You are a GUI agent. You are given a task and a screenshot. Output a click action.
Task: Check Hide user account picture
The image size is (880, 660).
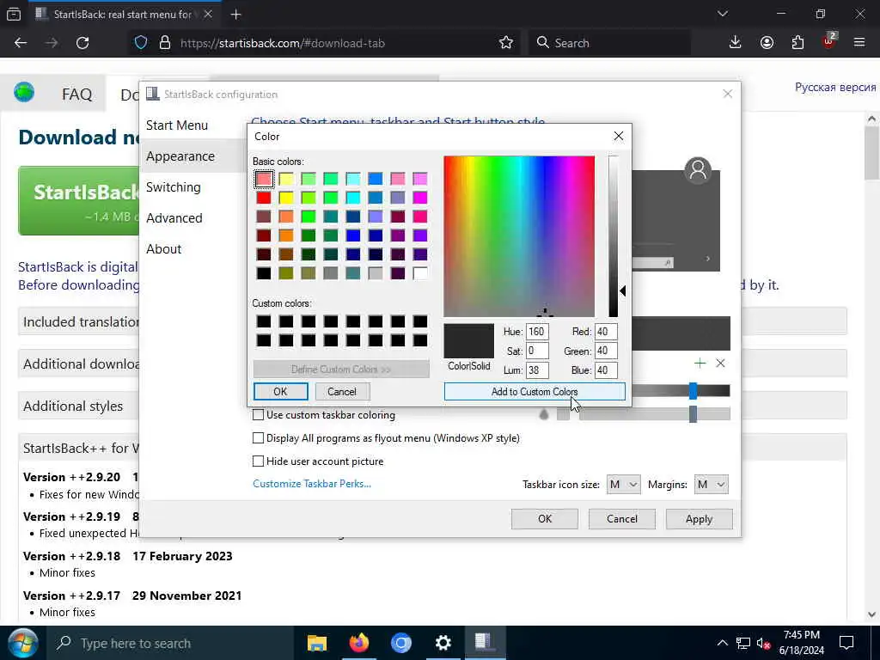point(258,461)
